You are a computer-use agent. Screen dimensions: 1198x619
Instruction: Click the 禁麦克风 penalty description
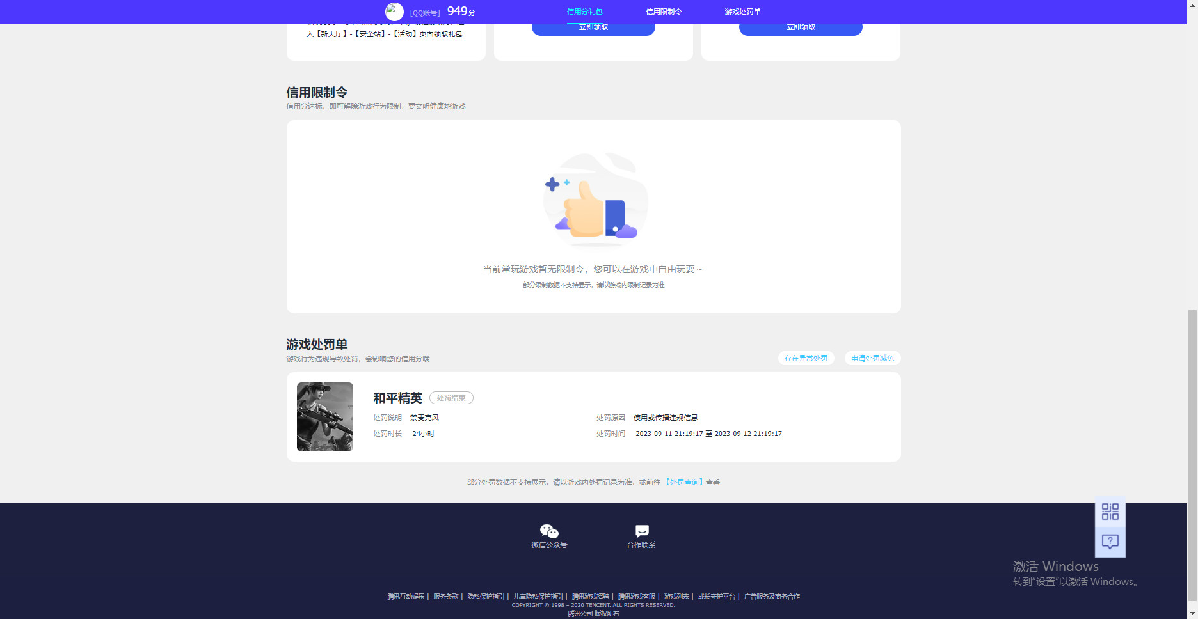pyautogui.click(x=424, y=418)
